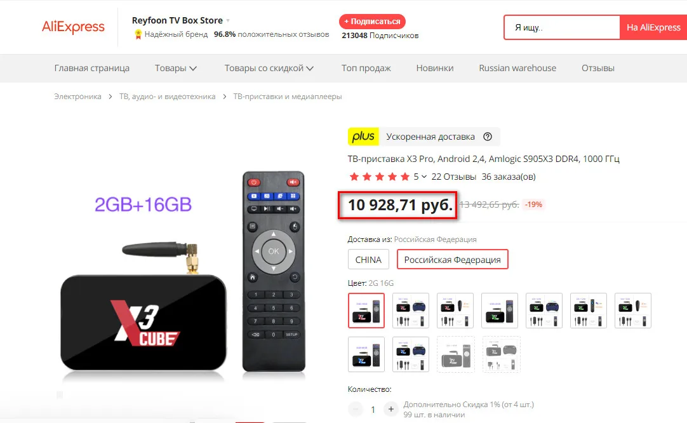Open the Russian warehouse tab
Viewport: 687px width, 423px height.
click(x=517, y=68)
